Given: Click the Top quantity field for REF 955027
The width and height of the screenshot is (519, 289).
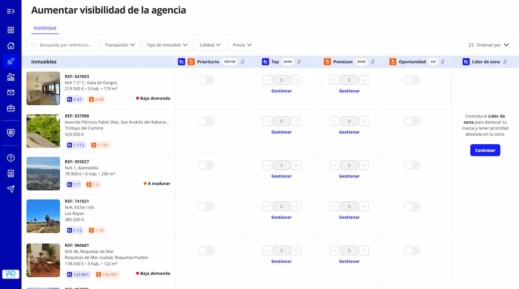Looking at the screenshot, I should [x=282, y=165].
